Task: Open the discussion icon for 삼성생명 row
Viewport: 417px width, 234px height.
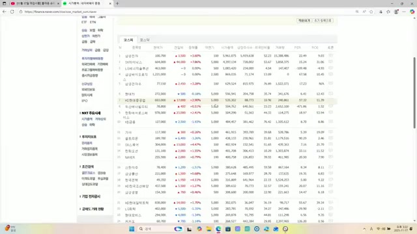Action: (330, 192)
